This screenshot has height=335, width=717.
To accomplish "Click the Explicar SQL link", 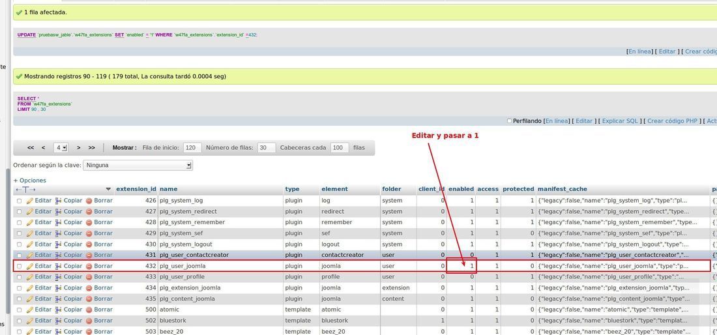I will [620, 121].
